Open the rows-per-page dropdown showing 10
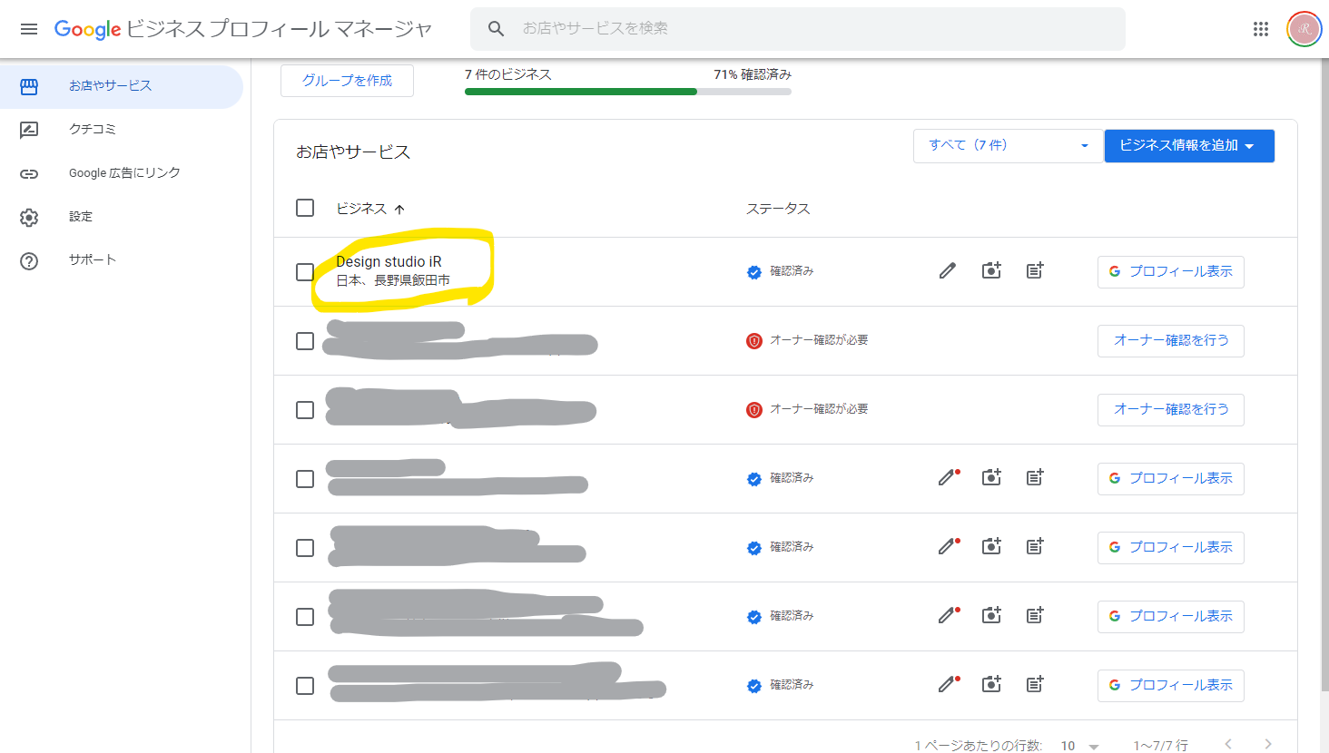This screenshot has width=1329, height=753. 1082,744
